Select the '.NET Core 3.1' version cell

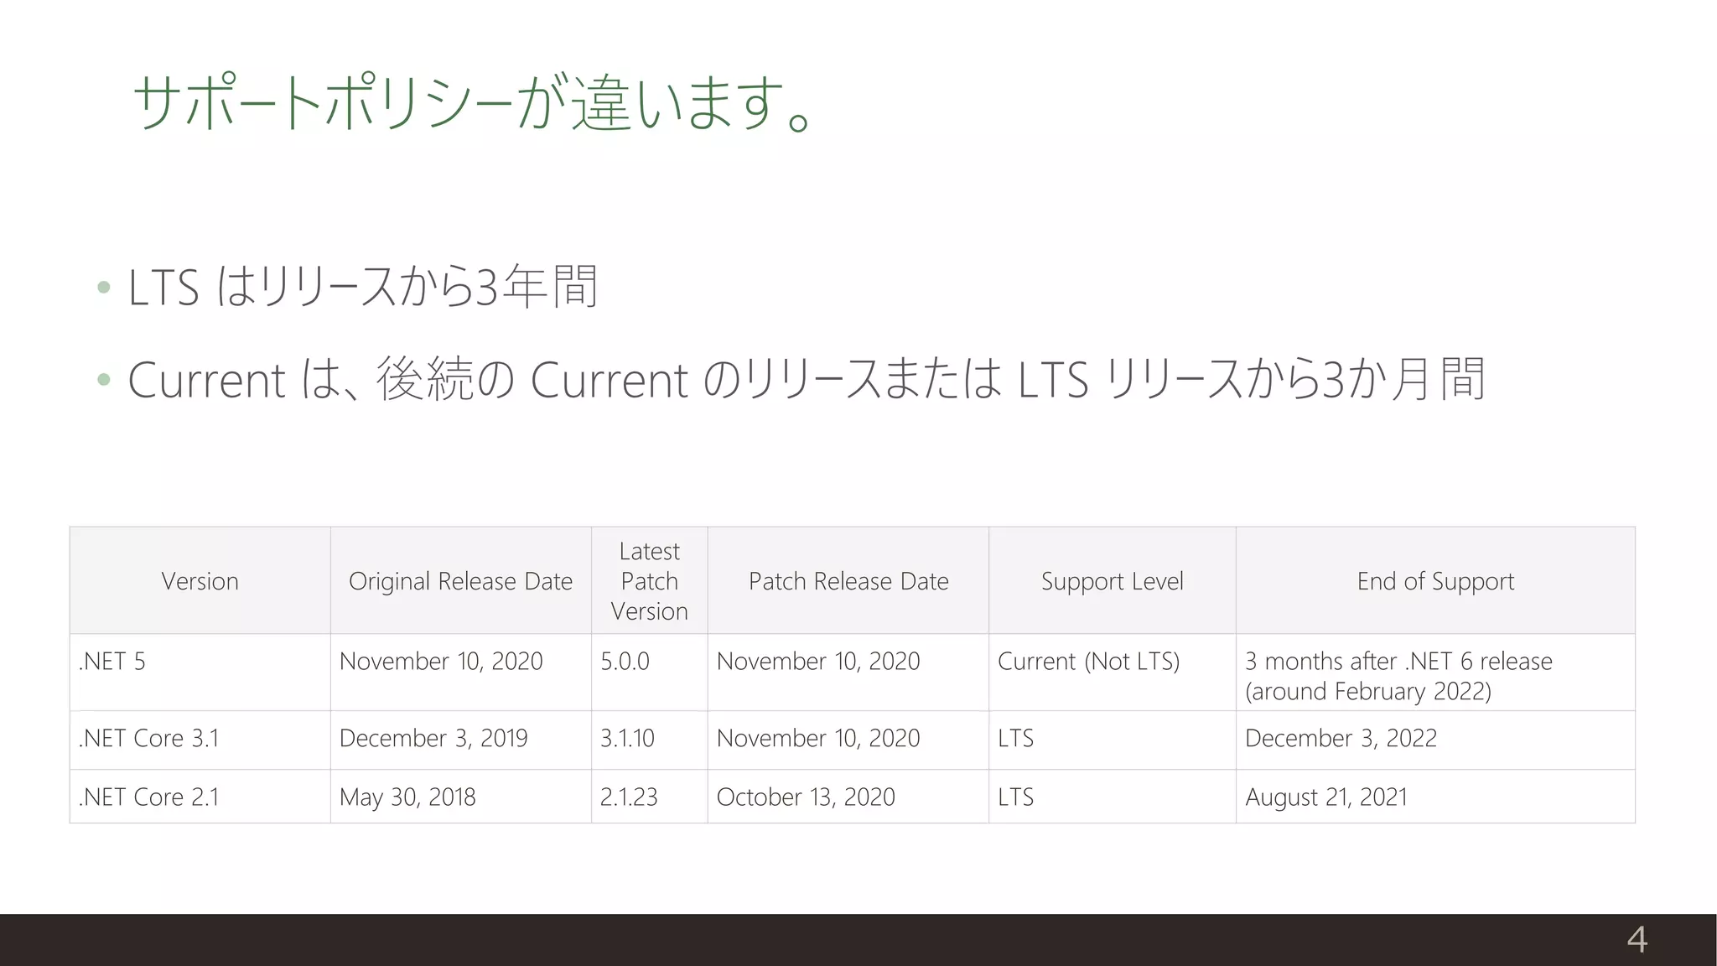coord(200,740)
